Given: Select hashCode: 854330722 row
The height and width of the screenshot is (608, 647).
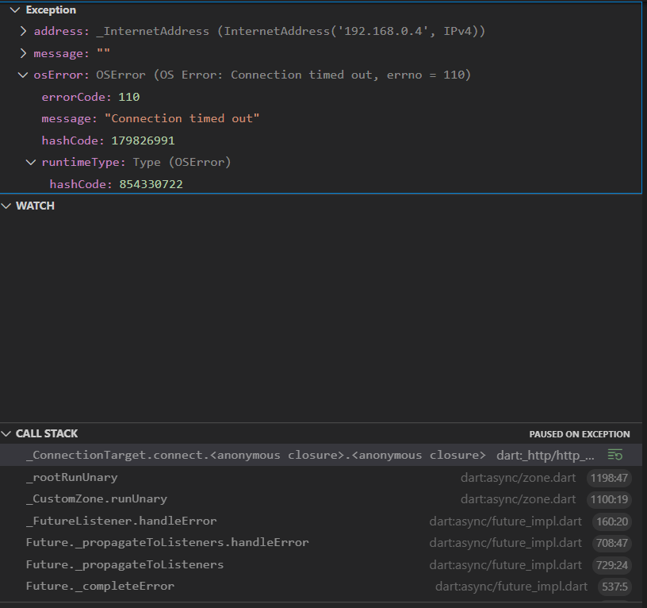Looking at the screenshot, I should pyautogui.click(x=321, y=184).
